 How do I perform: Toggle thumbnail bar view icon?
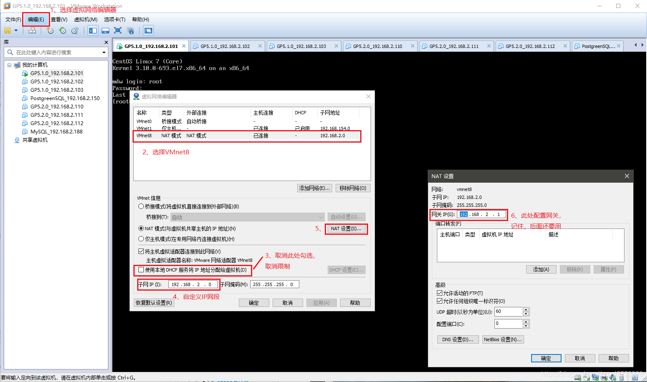[105, 30]
